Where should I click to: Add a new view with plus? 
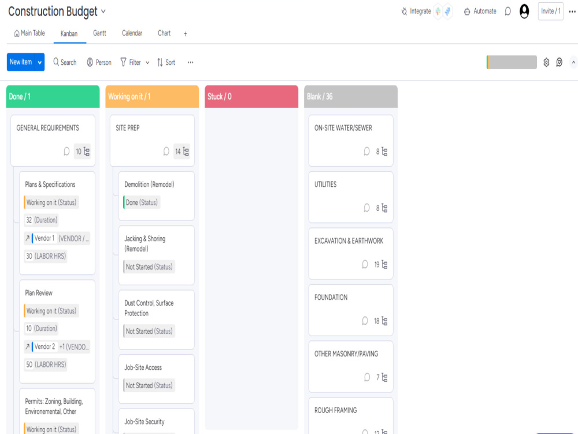point(186,34)
